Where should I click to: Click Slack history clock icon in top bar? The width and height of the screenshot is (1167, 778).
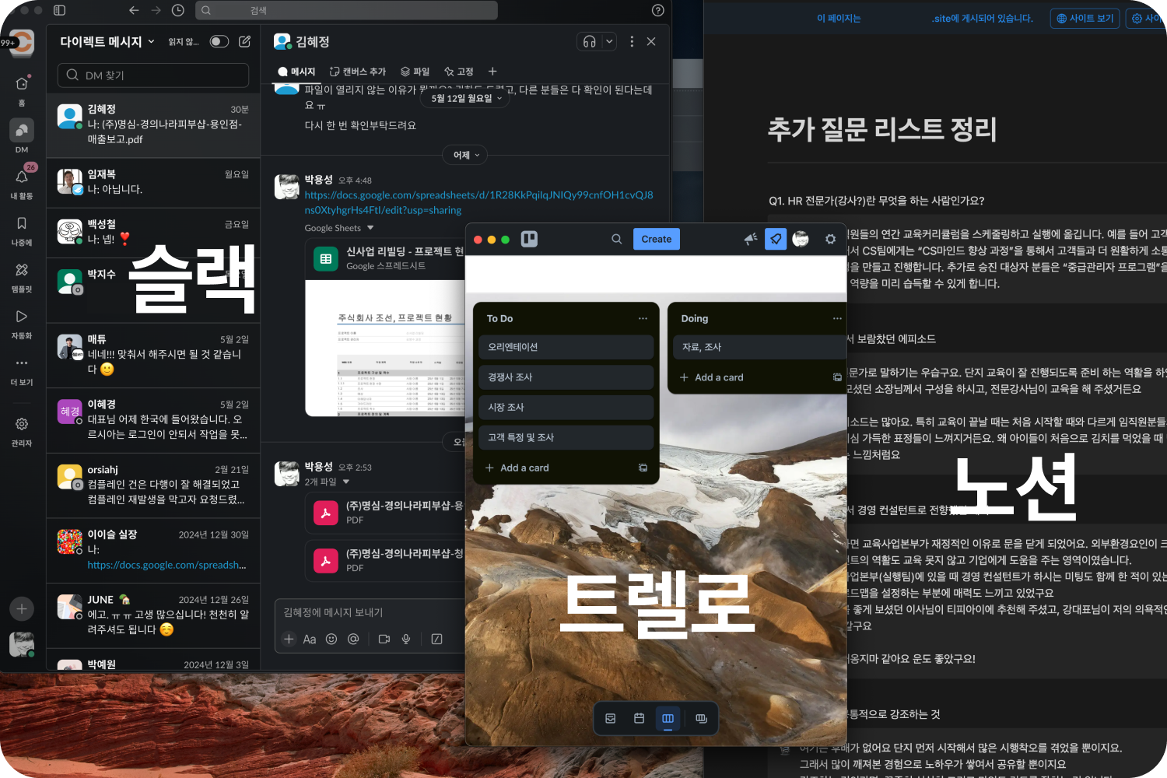click(178, 10)
